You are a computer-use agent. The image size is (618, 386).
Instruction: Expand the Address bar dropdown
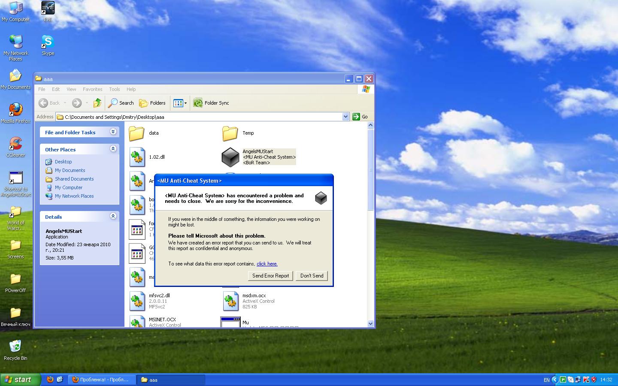(345, 117)
